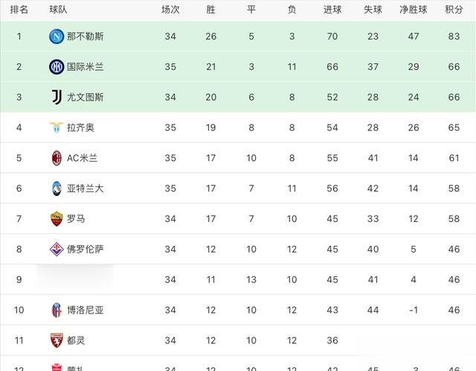
Task: Click the AC Milan club crest icon
Action: 57,158
